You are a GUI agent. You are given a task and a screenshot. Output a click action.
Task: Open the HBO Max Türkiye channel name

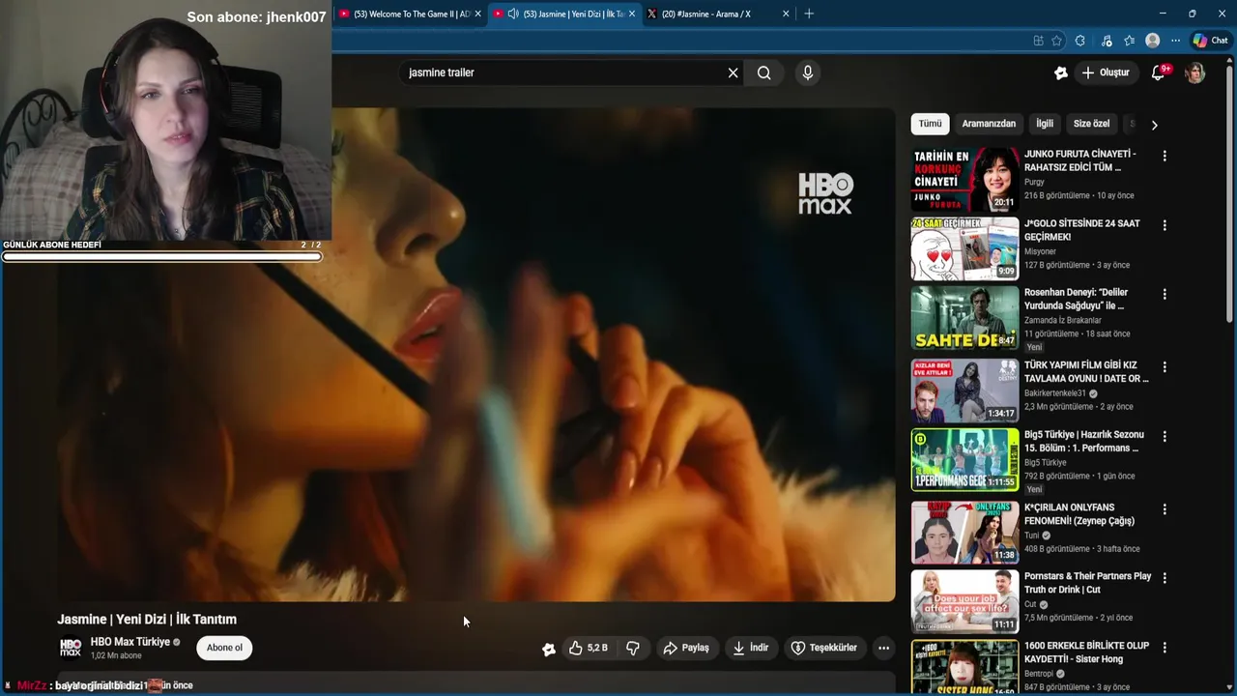130,642
